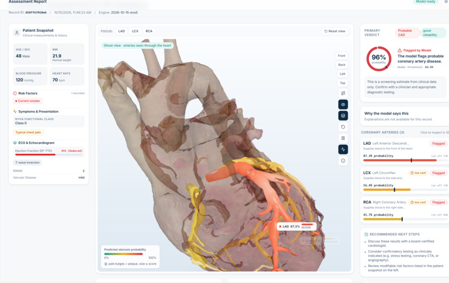Select the Back view preset
This screenshot has width=449, height=283.
point(341,65)
